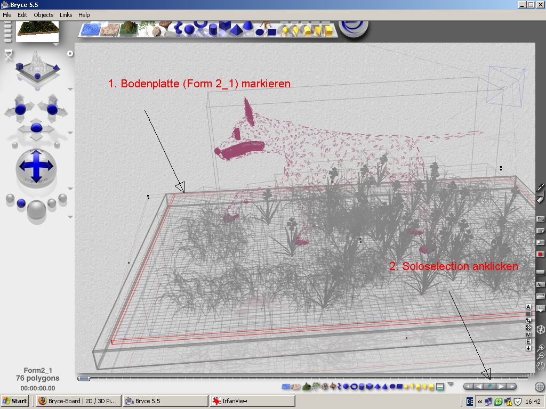Toggle the gray square button below the A button

coord(528,314)
